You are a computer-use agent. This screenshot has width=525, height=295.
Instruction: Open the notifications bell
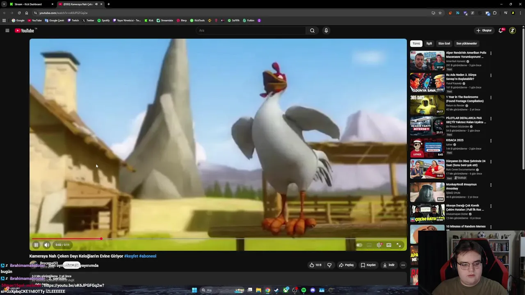[x=501, y=30]
